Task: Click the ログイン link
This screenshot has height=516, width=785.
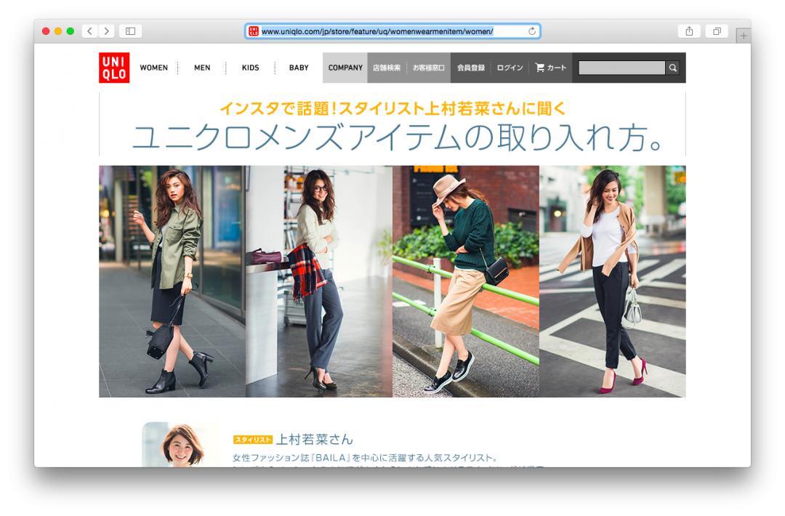Action: [510, 68]
